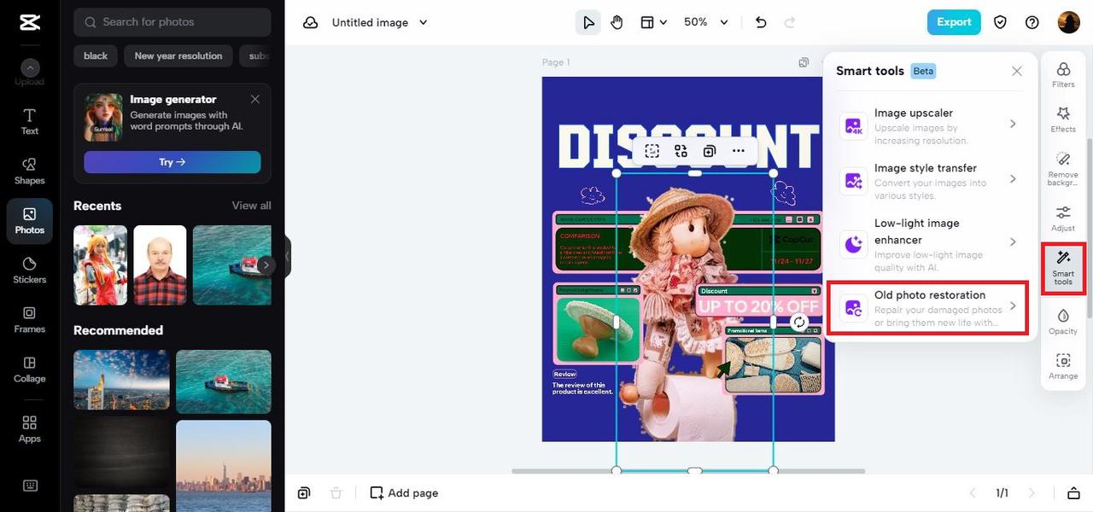Open the 50% zoom dropdown
This screenshot has width=1093, height=512.
coord(706,22)
